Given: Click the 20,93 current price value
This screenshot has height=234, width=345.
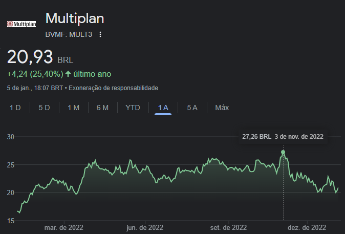Looking at the screenshot, I should pos(30,57).
